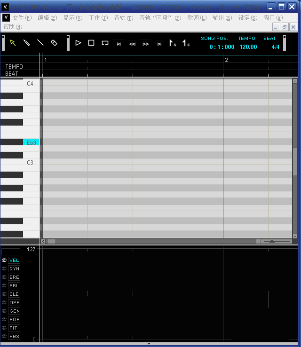Set the end marker (E flag)
The width and height of the screenshot is (301, 347).
pyautogui.click(x=186, y=43)
